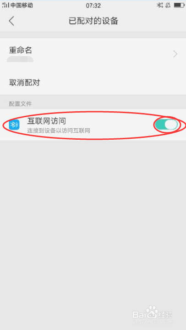
Task: Tap the 已配对的设备 page title
Action: (93, 21)
